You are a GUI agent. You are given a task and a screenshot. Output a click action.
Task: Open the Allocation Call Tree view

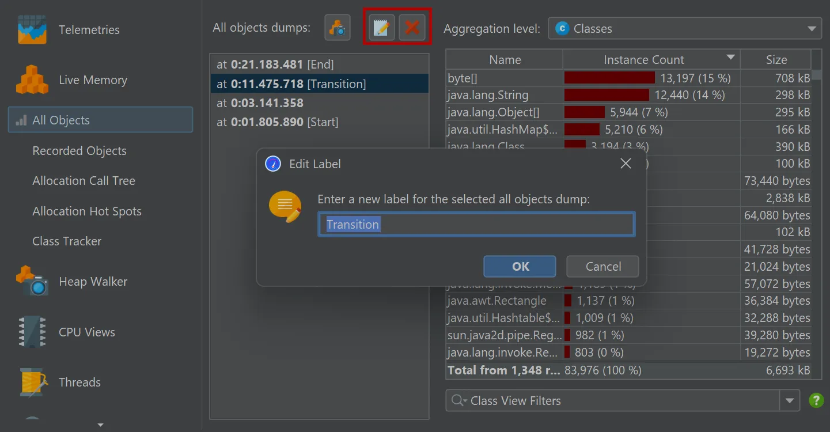pyautogui.click(x=84, y=181)
